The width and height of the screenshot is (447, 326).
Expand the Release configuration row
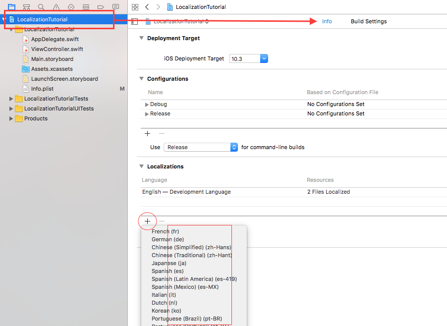[147, 114]
